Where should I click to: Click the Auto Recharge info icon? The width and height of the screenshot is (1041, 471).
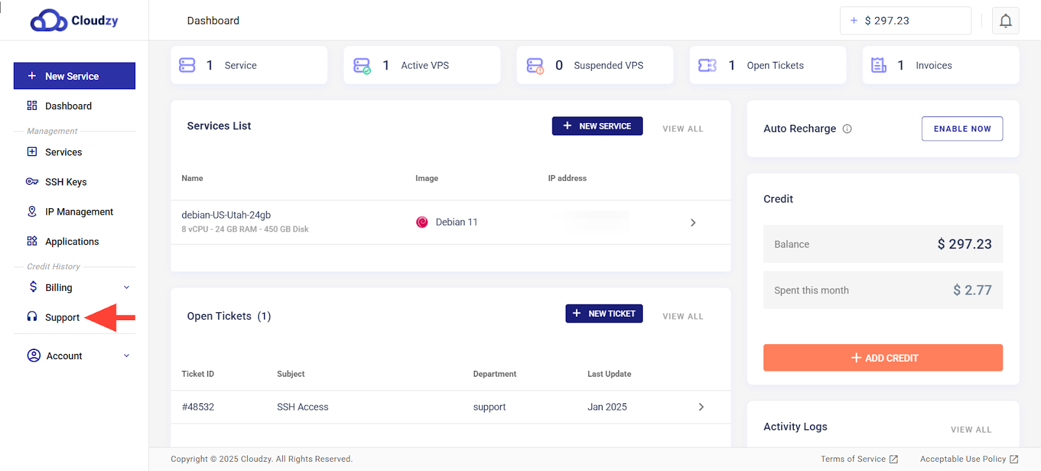tap(847, 129)
